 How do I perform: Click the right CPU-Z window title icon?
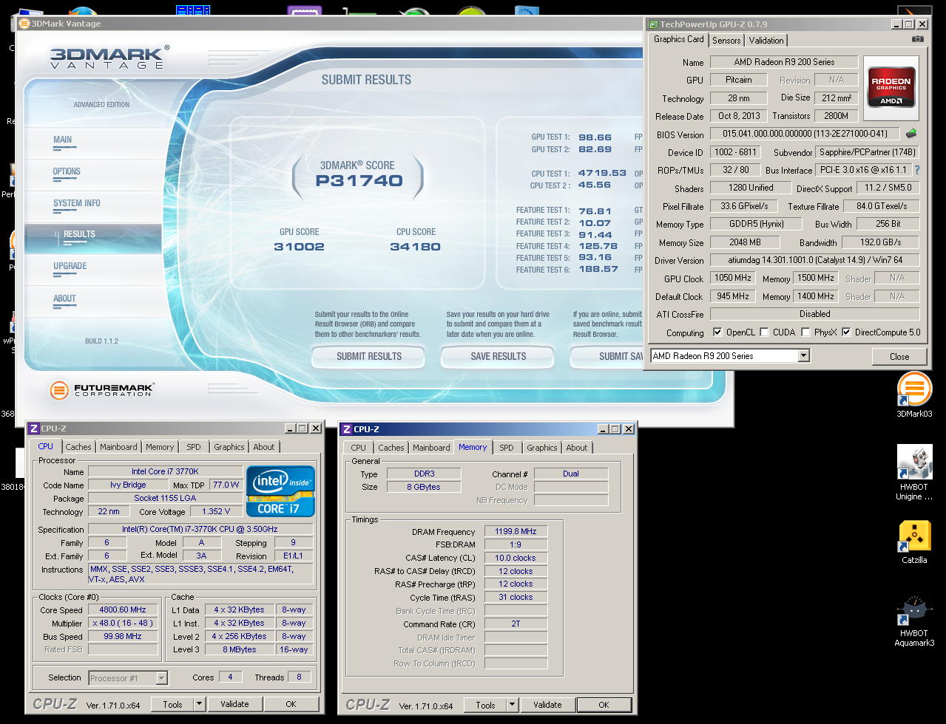point(346,429)
